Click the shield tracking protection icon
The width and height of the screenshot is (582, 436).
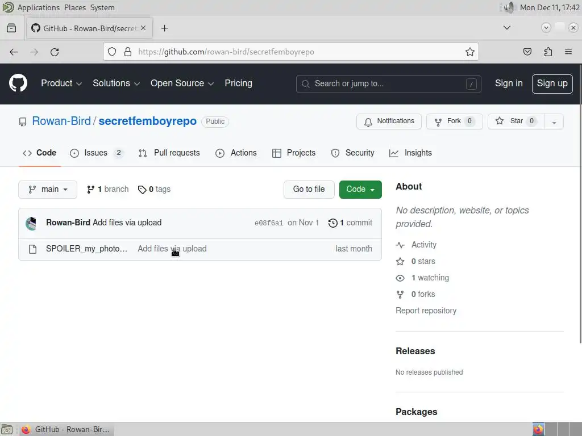click(112, 52)
